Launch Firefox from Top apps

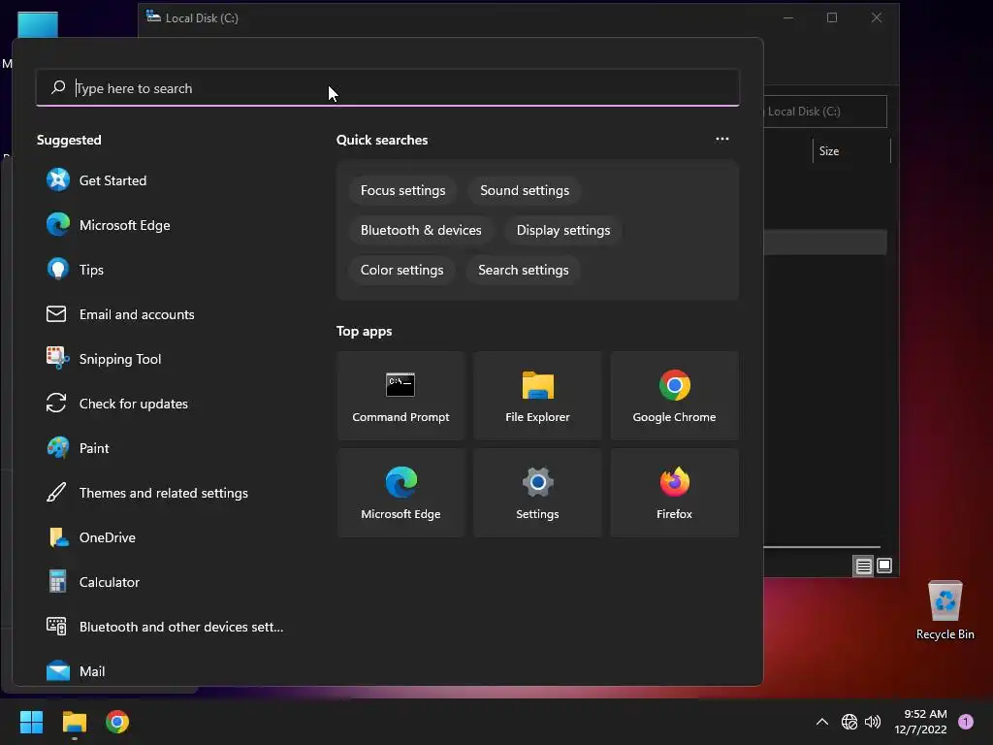coord(675,493)
